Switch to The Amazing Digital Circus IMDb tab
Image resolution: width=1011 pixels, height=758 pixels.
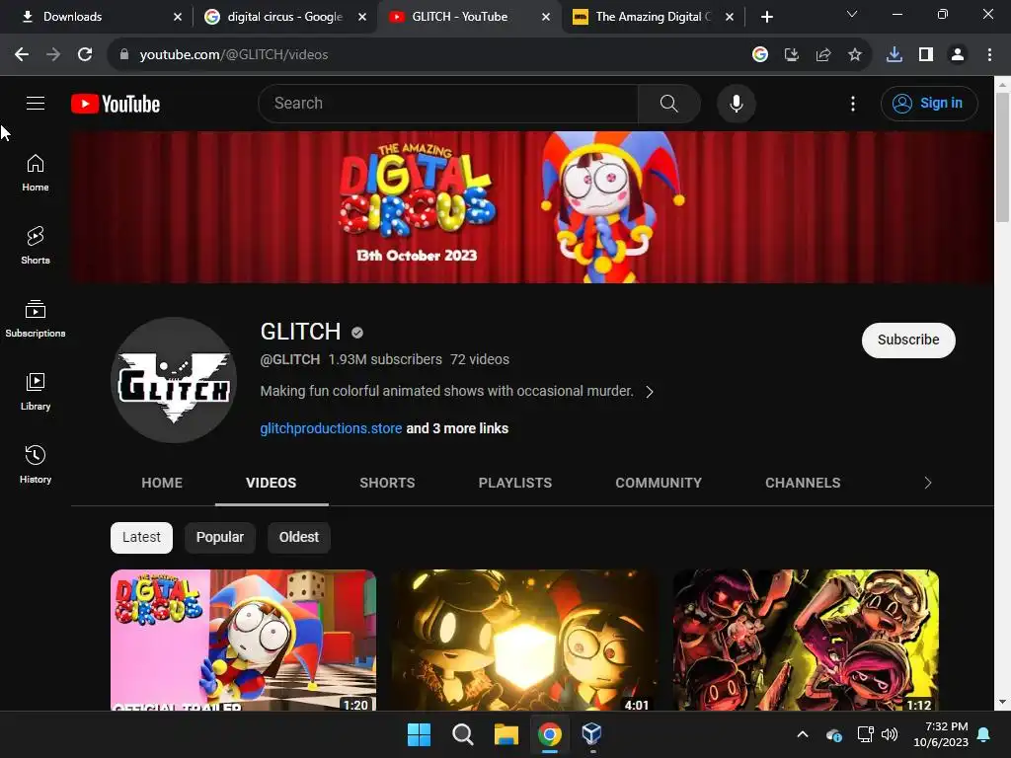[x=654, y=17]
